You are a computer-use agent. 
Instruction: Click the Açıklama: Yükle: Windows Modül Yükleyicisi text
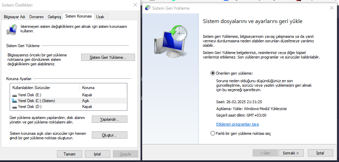(251, 108)
